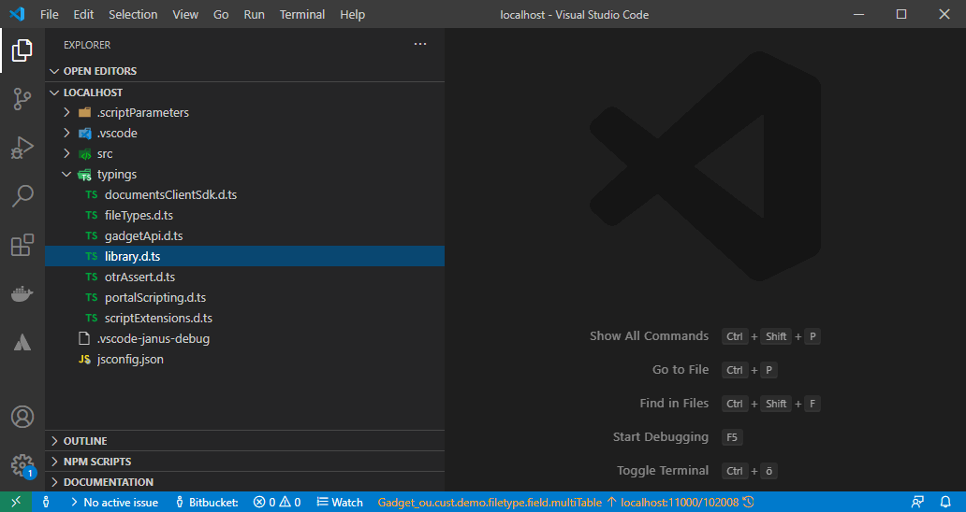Click the Start Debugging hint text
The height and width of the screenshot is (512, 966).
coord(661,437)
